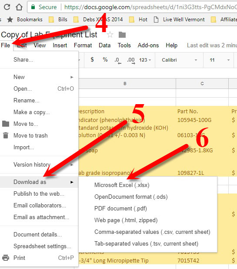Reload the page with the refresh icon
The image size is (237, 269).
[x=7, y=7]
